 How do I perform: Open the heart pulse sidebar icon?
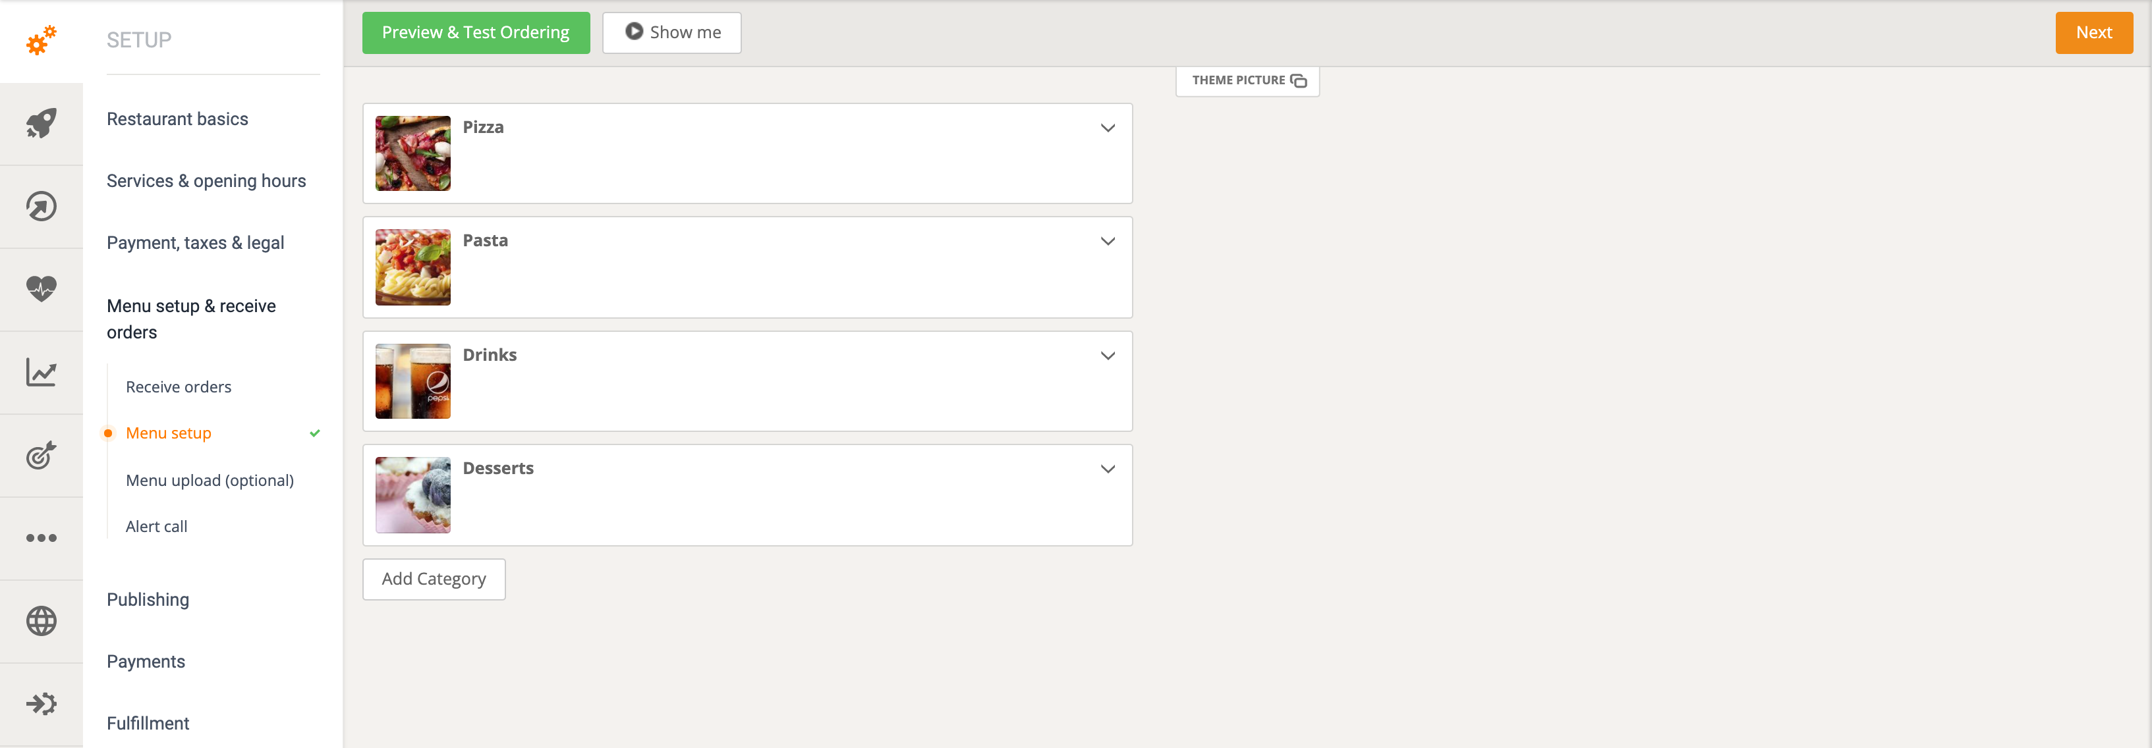point(41,289)
